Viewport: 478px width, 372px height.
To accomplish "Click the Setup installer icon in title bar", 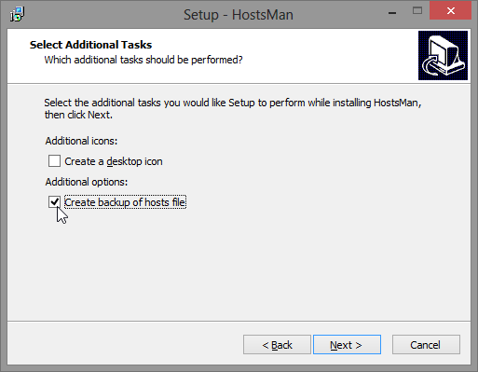I will click(x=17, y=14).
